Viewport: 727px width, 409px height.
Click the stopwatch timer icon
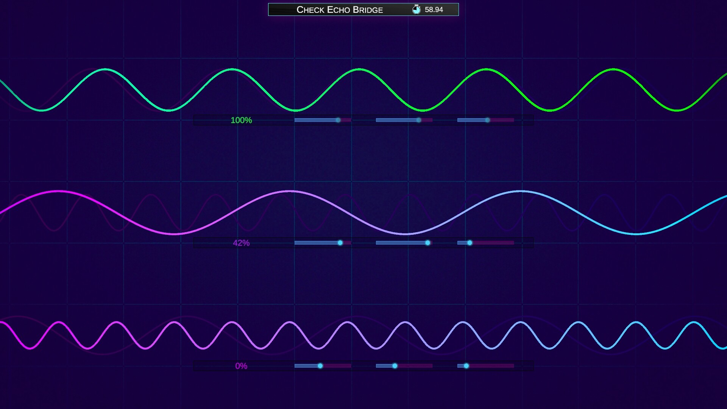pos(417,10)
